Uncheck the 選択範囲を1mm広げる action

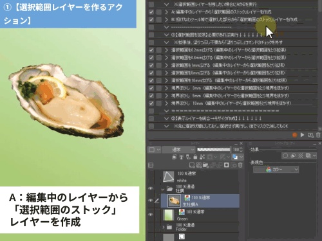click(151, 66)
